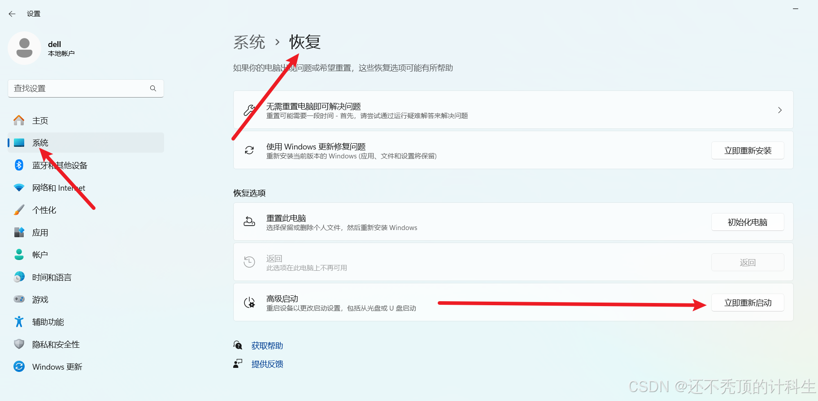Click 立即重新安装 button
Screen dimensions: 818x401
point(748,150)
